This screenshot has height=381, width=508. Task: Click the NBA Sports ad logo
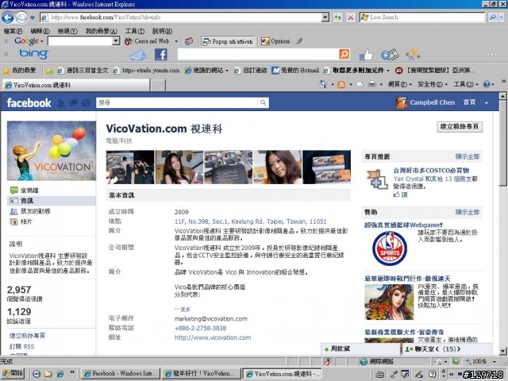coord(390,248)
